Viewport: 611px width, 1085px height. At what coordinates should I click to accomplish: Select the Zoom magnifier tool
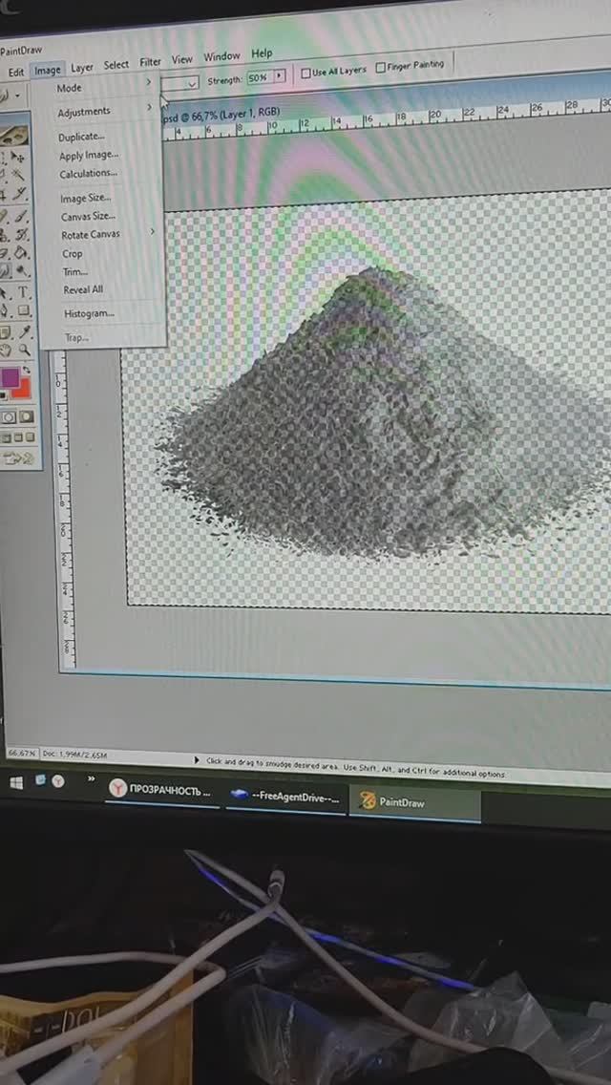[x=25, y=350]
